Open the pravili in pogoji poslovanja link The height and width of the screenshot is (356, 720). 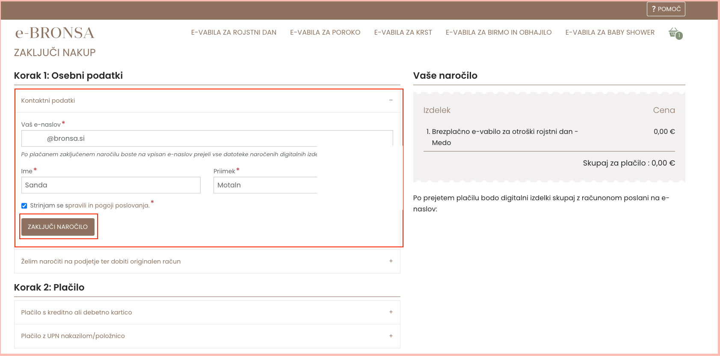107,205
